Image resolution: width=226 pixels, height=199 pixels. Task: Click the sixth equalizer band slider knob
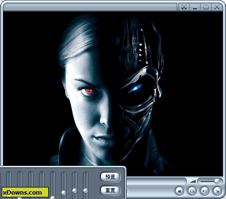(x=64, y=193)
